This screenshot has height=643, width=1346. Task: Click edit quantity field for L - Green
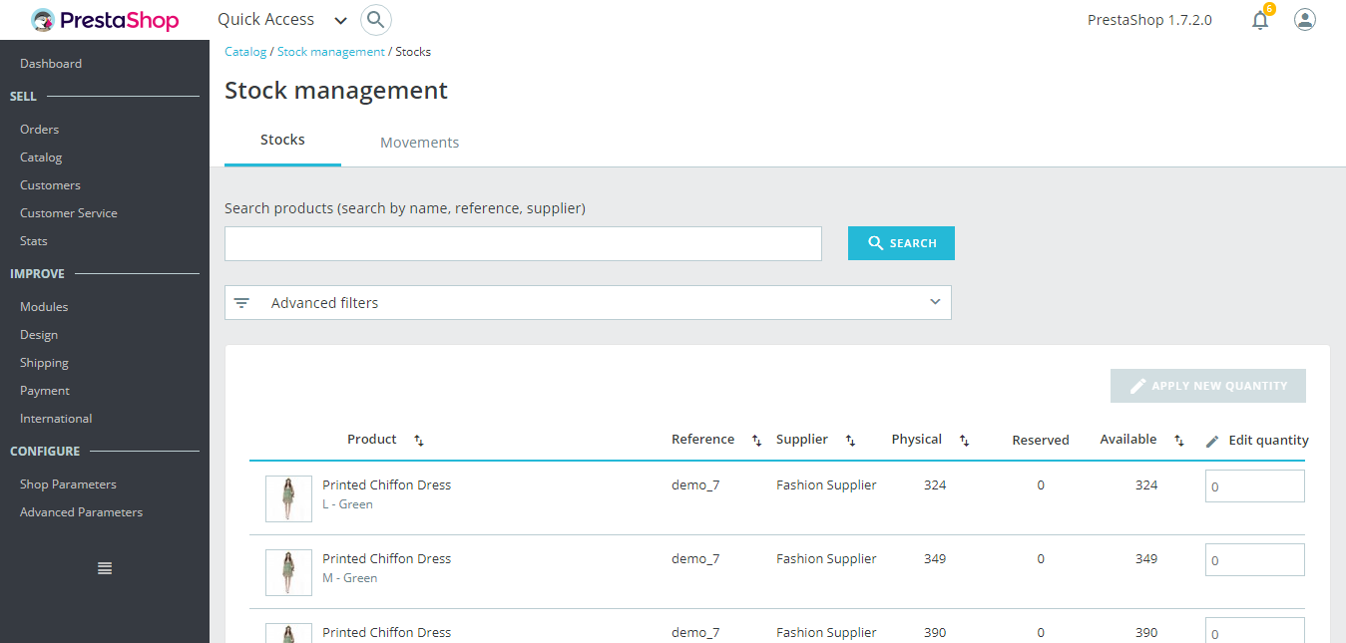pos(1254,486)
